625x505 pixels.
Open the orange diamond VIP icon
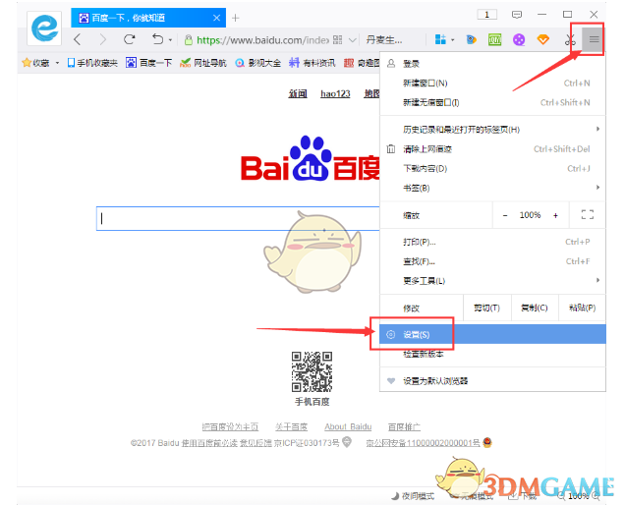tap(542, 39)
